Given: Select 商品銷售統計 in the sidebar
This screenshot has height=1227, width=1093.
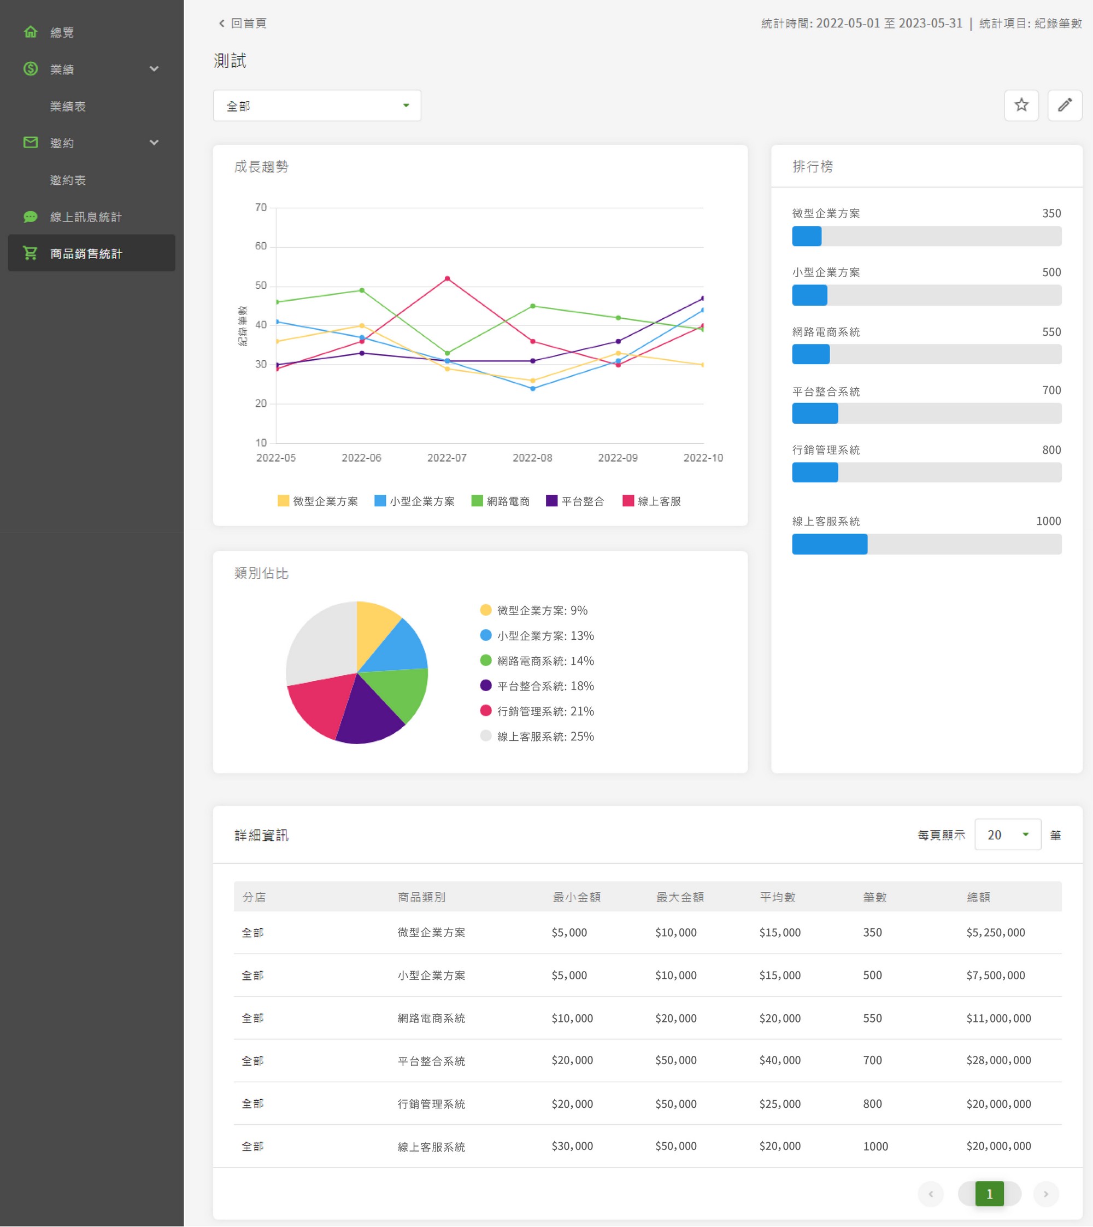Looking at the screenshot, I should click(x=91, y=253).
